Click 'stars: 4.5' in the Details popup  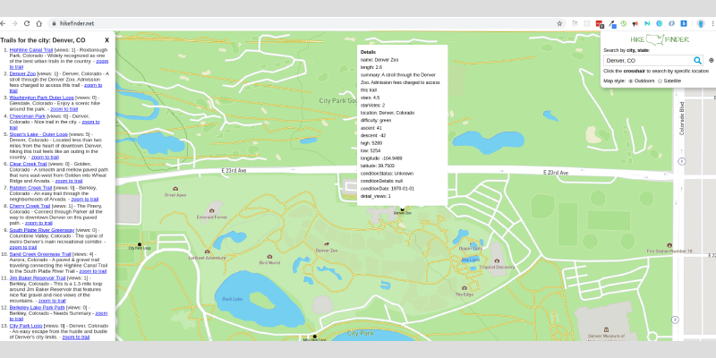point(370,98)
